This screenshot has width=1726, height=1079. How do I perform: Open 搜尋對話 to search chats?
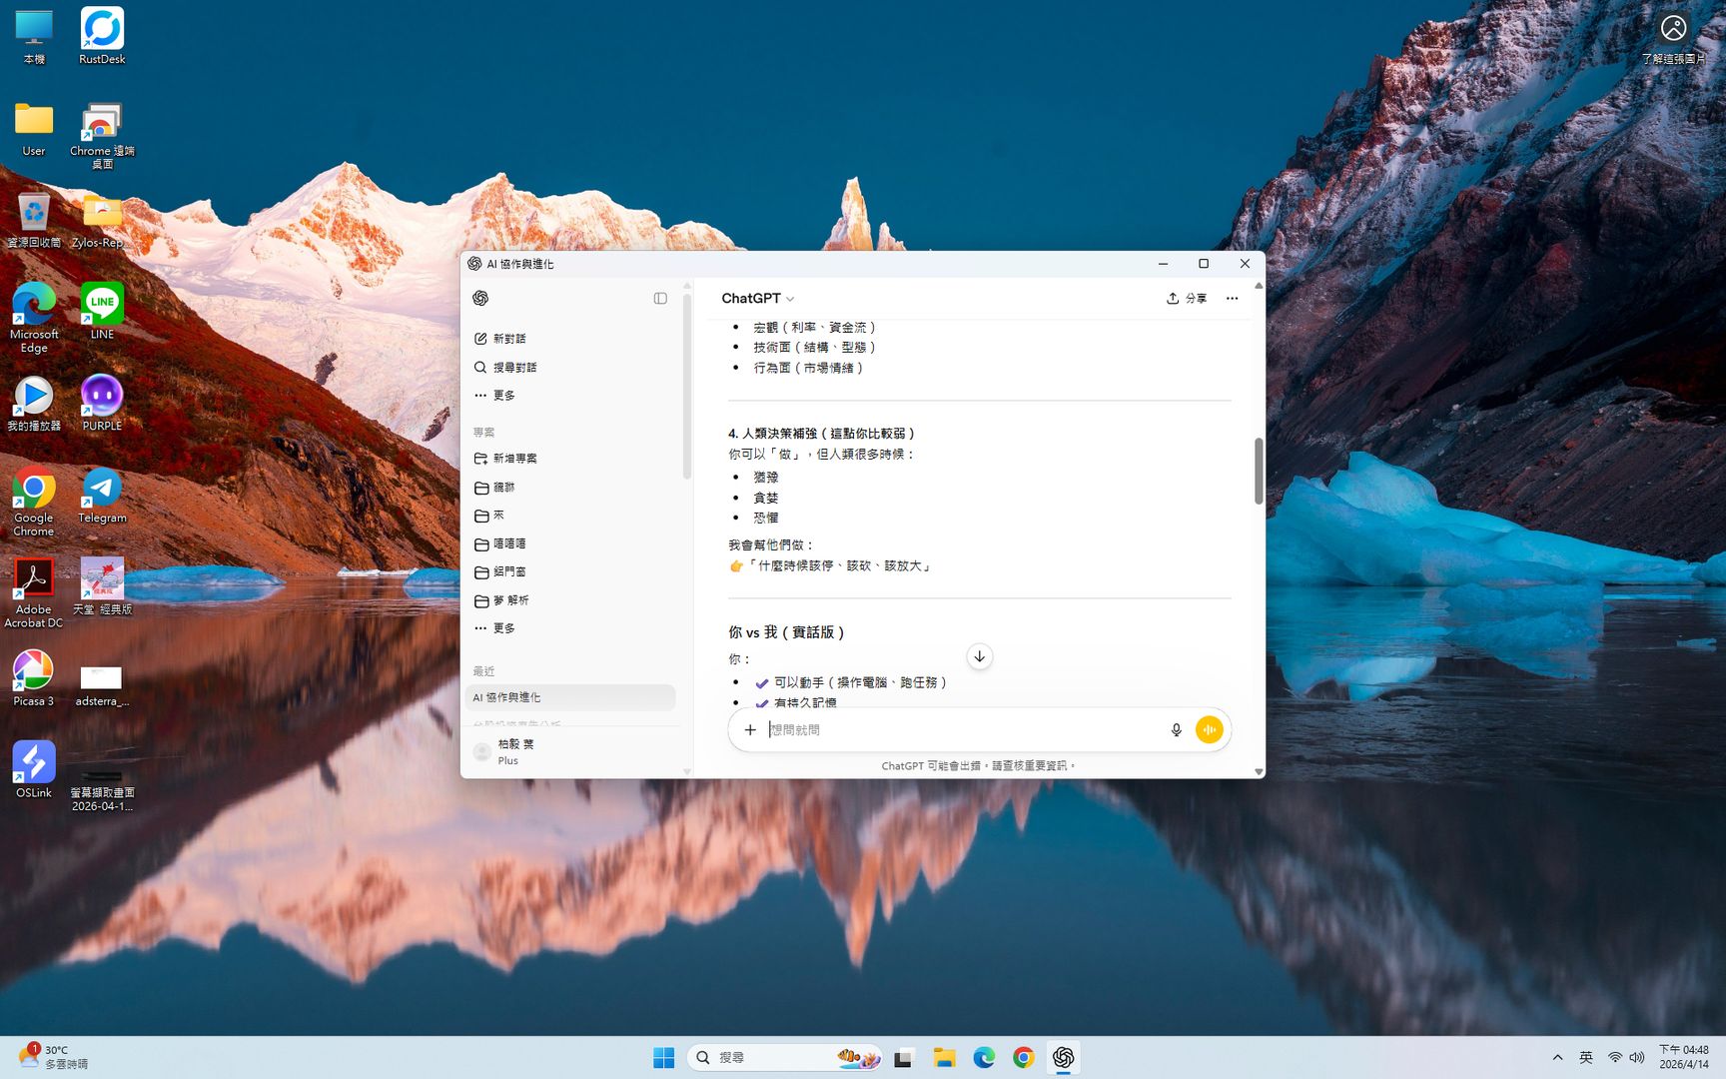pyautogui.click(x=513, y=368)
